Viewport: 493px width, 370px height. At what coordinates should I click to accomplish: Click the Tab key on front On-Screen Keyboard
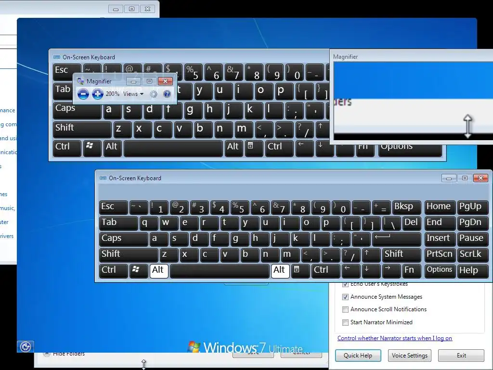tap(118, 224)
